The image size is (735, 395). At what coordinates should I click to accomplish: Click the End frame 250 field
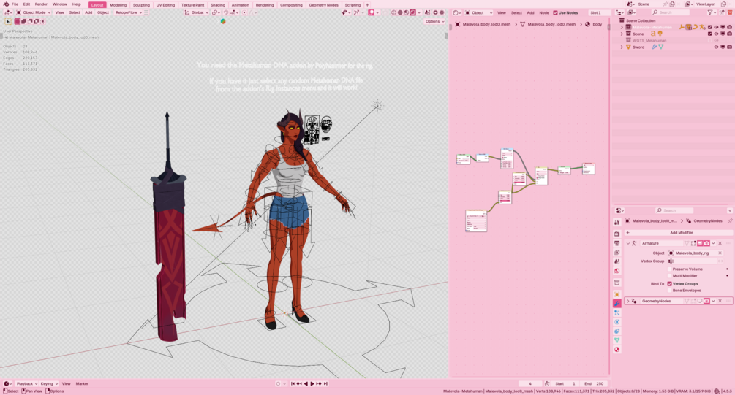(x=595, y=384)
